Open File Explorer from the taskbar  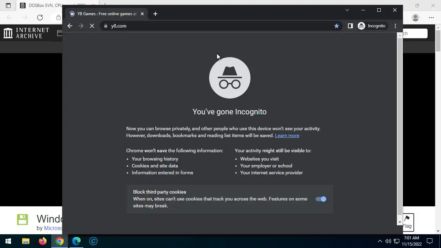(x=26, y=241)
